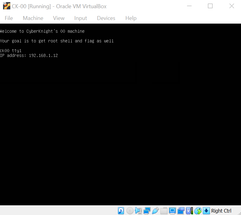
Task: Open the Machine menu
Action: pos(33,18)
